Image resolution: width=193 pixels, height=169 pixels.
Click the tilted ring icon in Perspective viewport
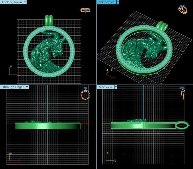[183, 9]
